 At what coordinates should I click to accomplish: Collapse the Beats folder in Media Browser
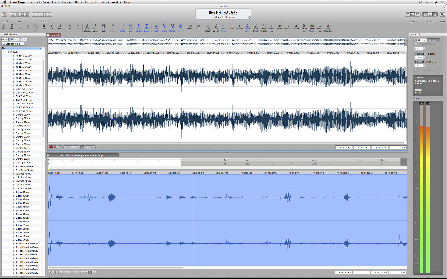click(x=9, y=52)
